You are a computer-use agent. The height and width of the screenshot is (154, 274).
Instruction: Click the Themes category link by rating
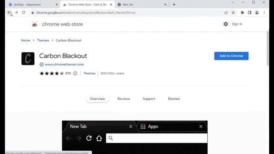click(x=89, y=73)
